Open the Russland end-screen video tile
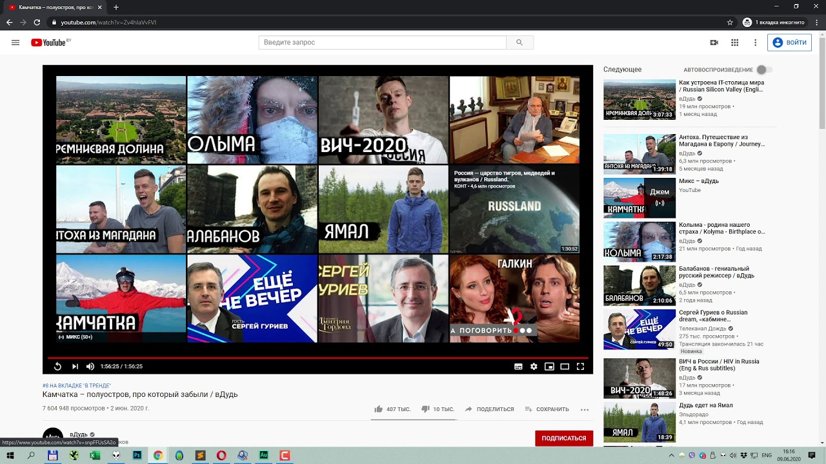The image size is (826, 464). [x=514, y=209]
